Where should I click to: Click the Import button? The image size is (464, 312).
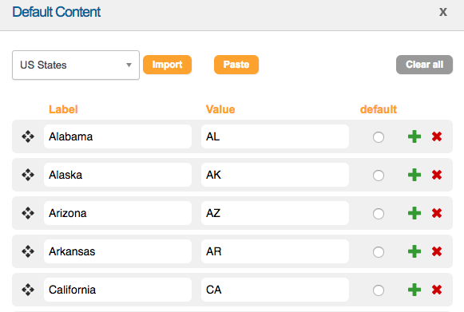click(x=167, y=65)
